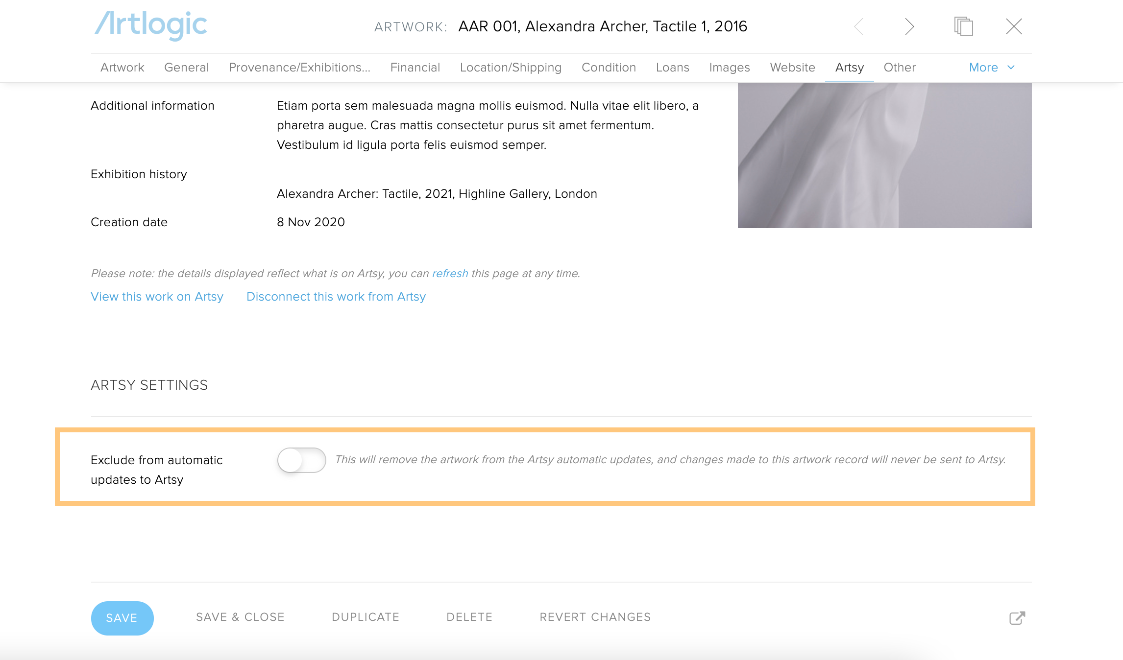Go to next artwork record arrow

[909, 26]
